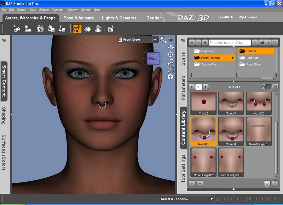Click the reset view arrow control
Image resolution: width=283 pixels, height=205 pixels.
point(171,77)
